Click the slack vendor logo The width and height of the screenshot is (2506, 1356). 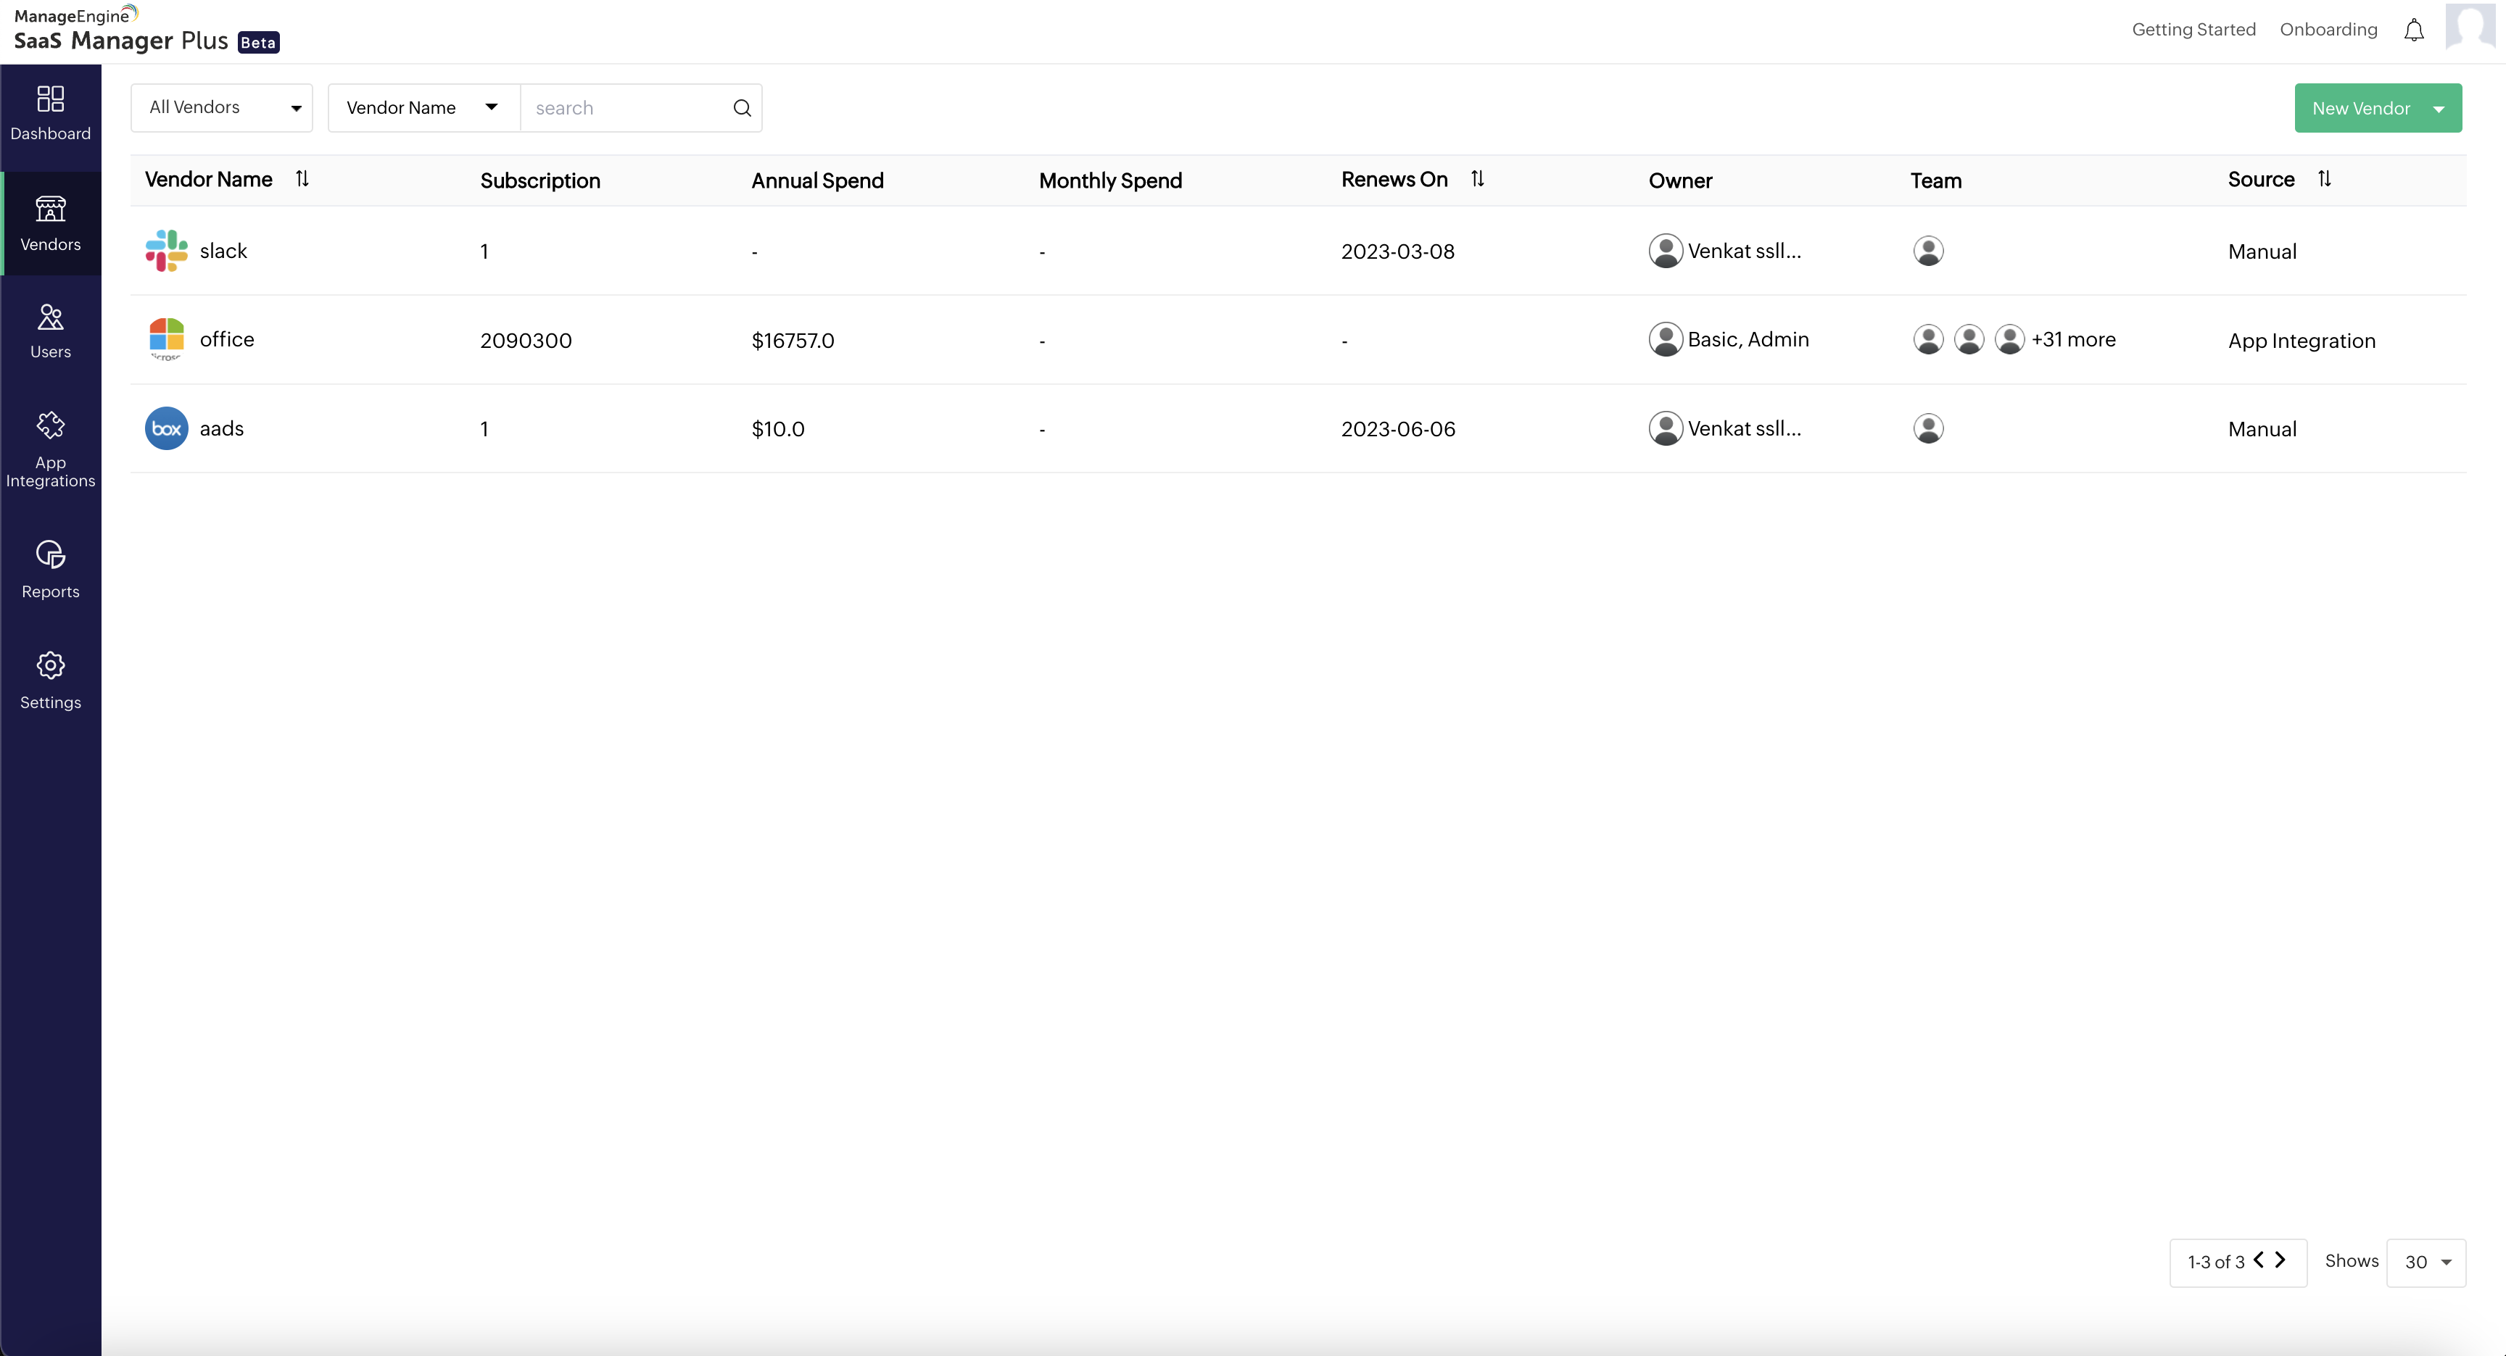[x=166, y=251]
